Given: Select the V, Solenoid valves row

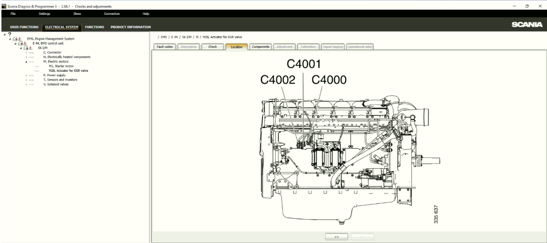Looking at the screenshot, I should [x=56, y=84].
